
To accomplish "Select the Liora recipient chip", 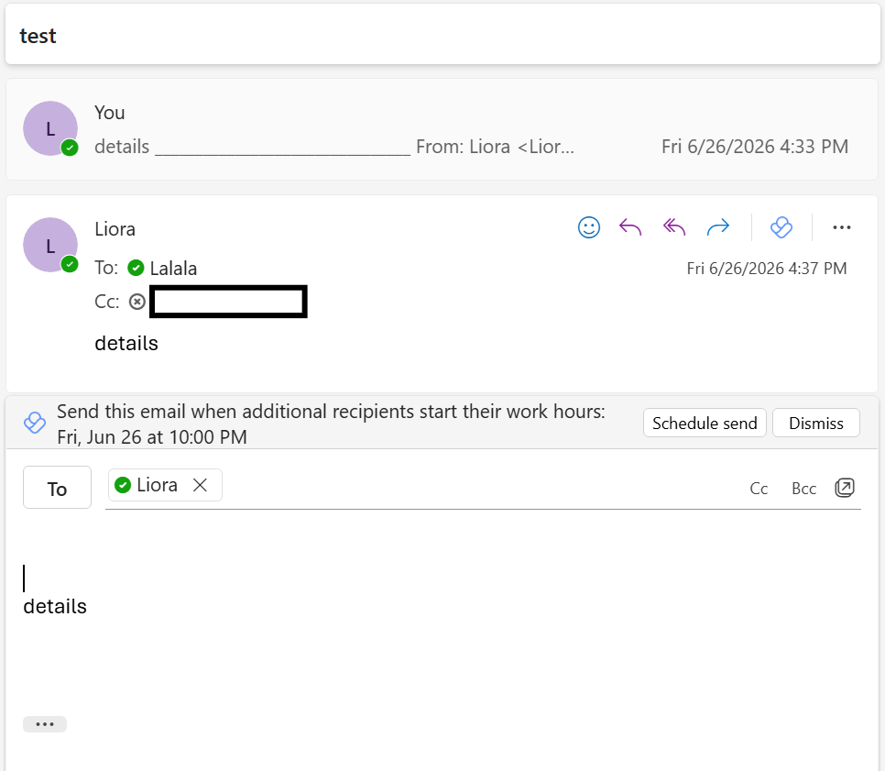I will (157, 485).
